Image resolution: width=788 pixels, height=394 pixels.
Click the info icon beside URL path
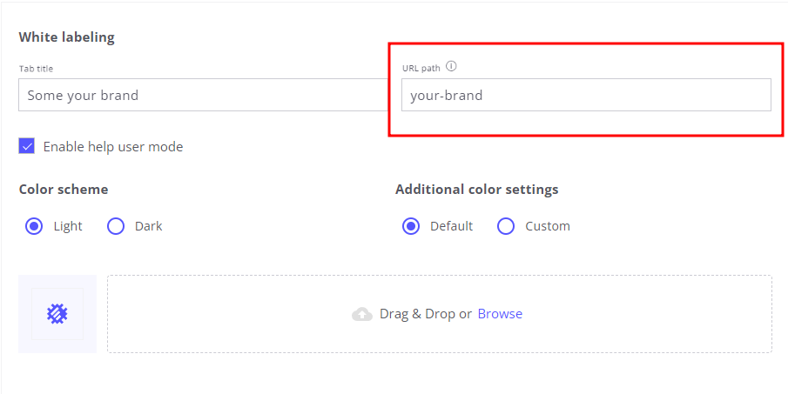[x=451, y=66]
